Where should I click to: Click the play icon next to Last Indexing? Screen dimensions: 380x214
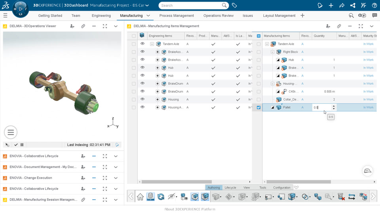click(x=117, y=145)
